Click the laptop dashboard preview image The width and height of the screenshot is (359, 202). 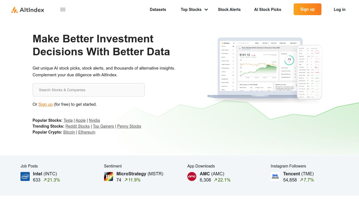255,68
